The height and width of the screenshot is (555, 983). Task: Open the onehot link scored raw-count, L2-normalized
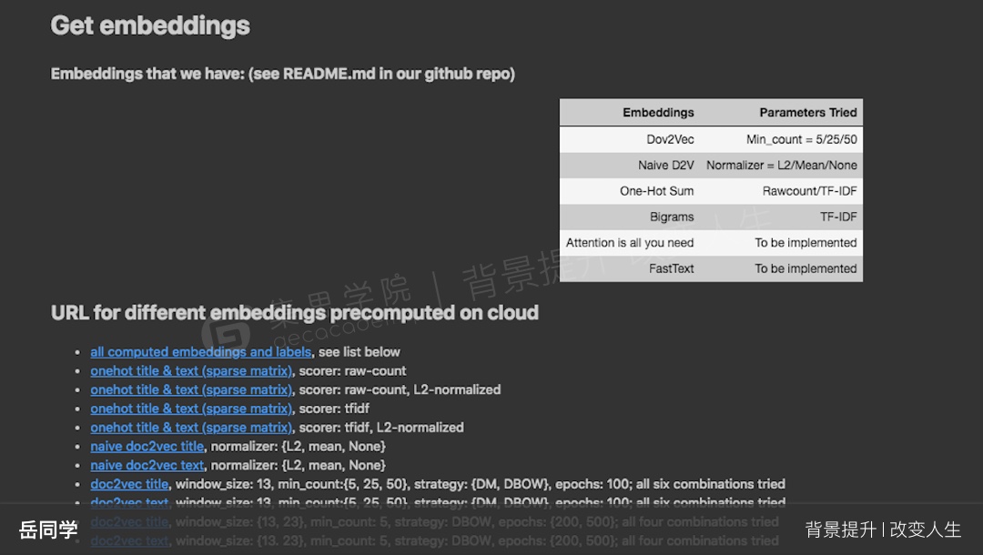coord(191,389)
